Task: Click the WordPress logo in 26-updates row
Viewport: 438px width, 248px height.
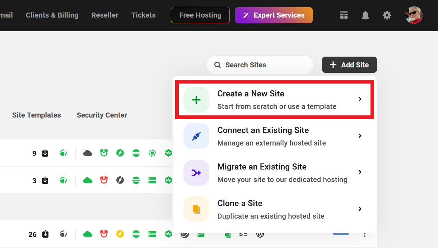Action: pos(260,235)
